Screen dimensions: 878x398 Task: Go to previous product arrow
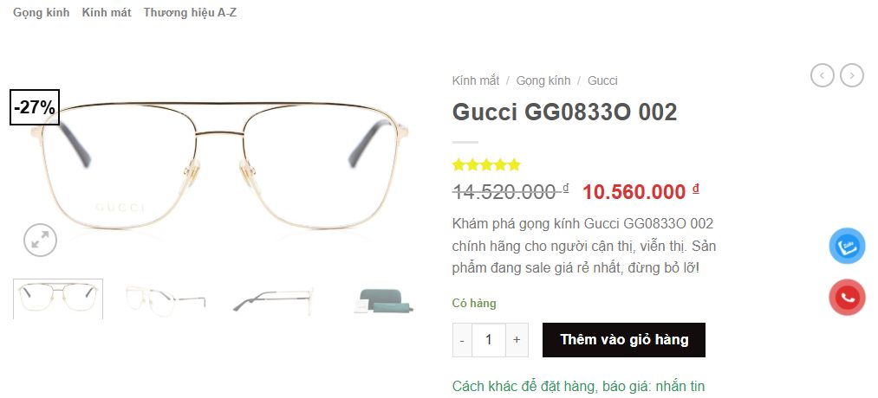tap(822, 75)
